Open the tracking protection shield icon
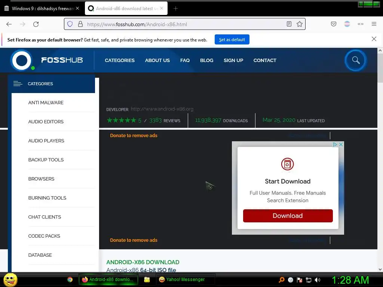The height and width of the screenshot is (287, 383). coord(70,24)
